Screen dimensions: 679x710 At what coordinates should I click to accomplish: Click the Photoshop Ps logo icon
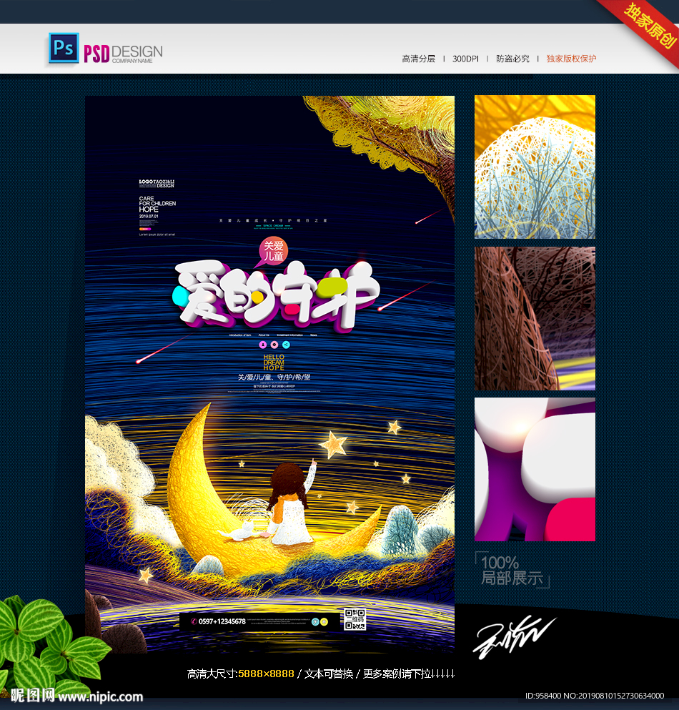(x=64, y=48)
